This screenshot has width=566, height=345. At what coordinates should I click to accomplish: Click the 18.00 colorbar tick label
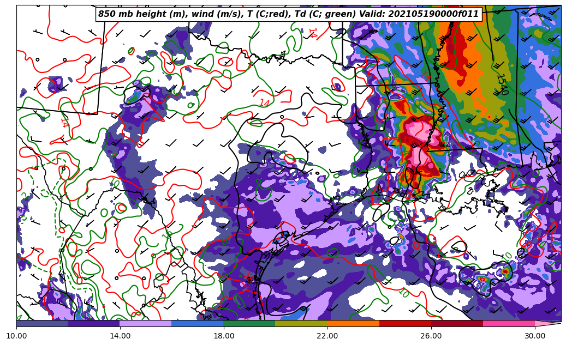click(224, 336)
